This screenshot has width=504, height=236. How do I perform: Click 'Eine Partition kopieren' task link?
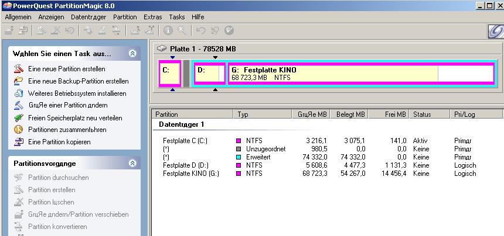click(59, 142)
